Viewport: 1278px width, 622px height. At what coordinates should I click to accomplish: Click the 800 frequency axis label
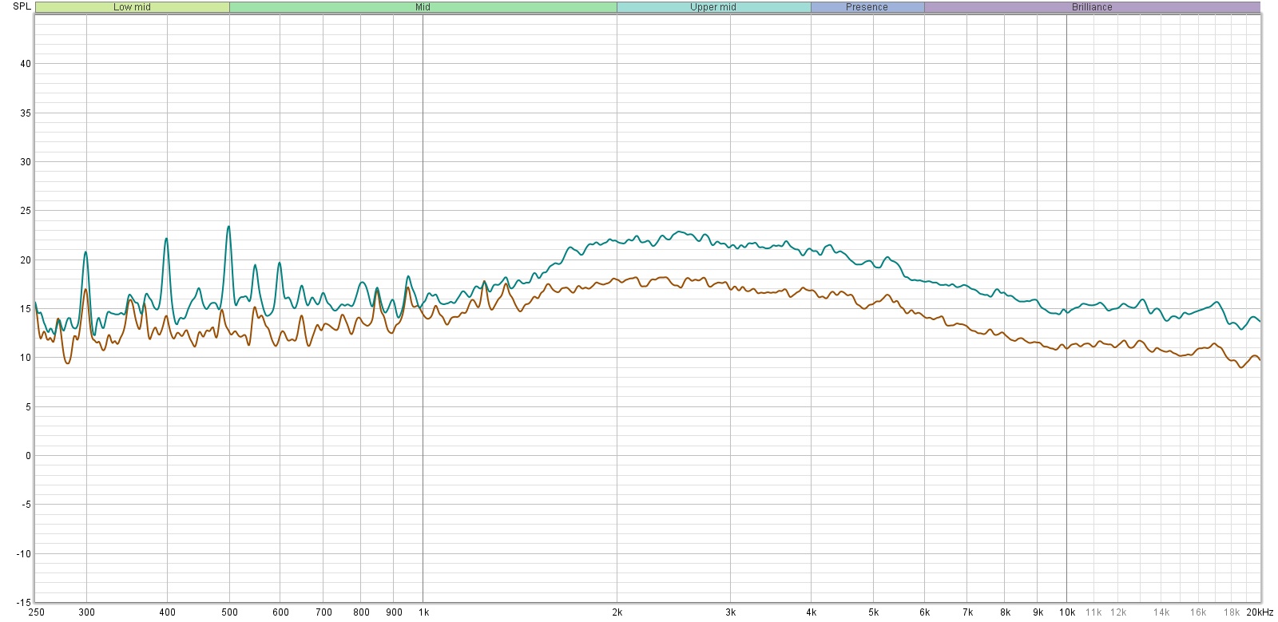(x=361, y=612)
